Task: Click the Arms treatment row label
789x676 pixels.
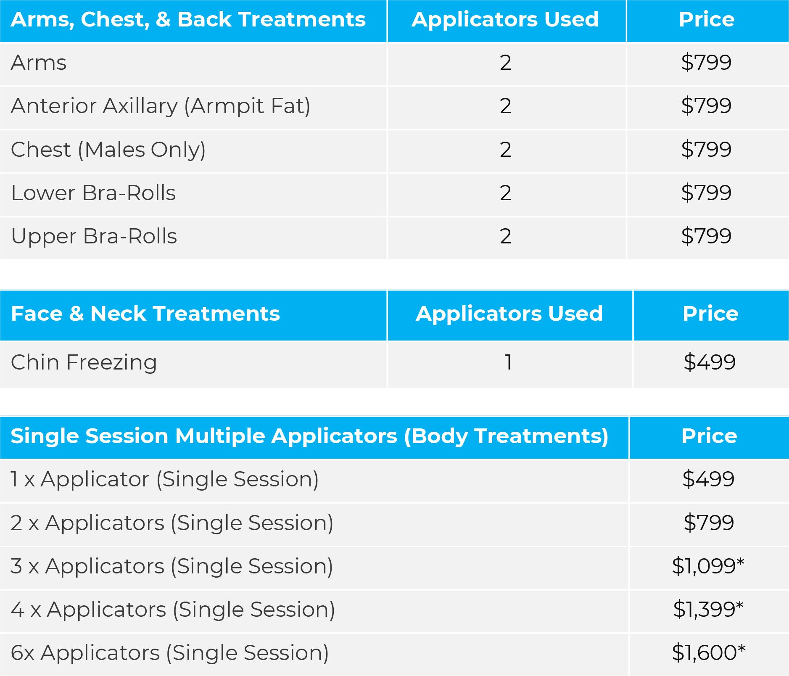Action: coord(39,63)
